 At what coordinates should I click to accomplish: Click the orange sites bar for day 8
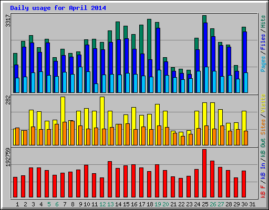click(x=73, y=133)
